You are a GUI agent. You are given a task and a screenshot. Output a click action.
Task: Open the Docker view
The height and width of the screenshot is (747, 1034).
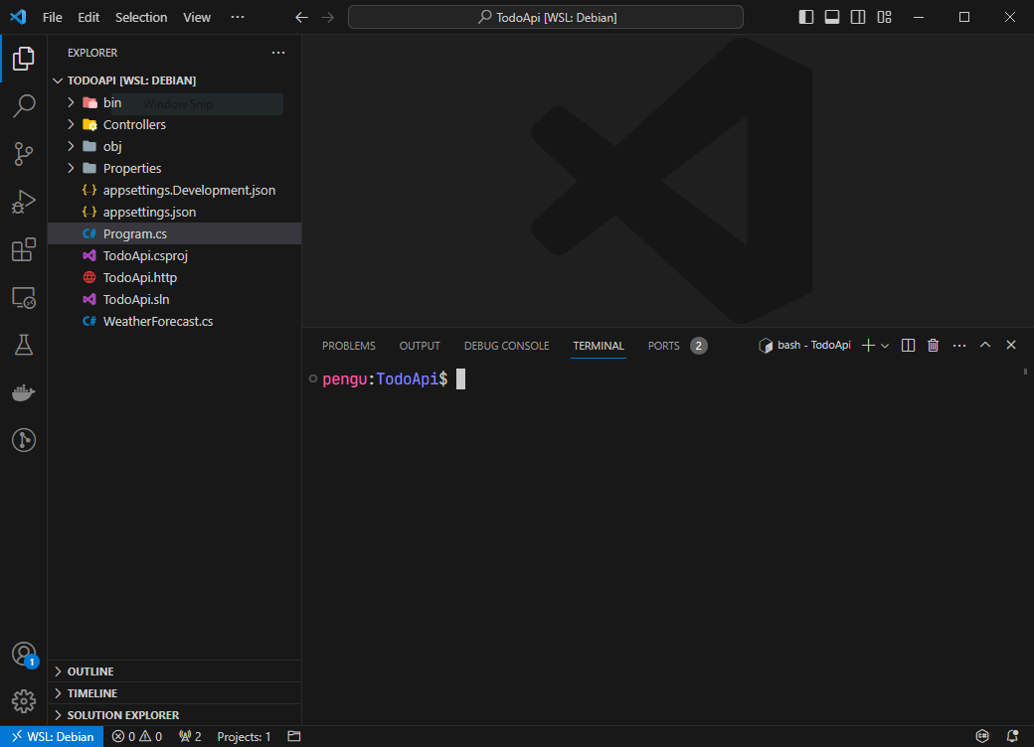[24, 391]
